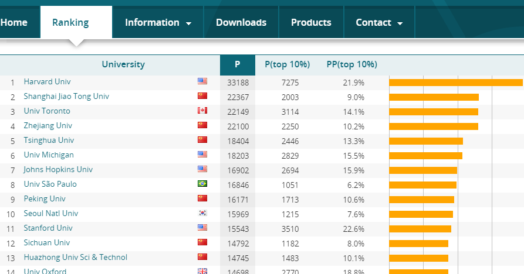The image size is (524, 274).
Task: Select the PP(top 10%) value 22.6%
Action: (x=354, y=229)
